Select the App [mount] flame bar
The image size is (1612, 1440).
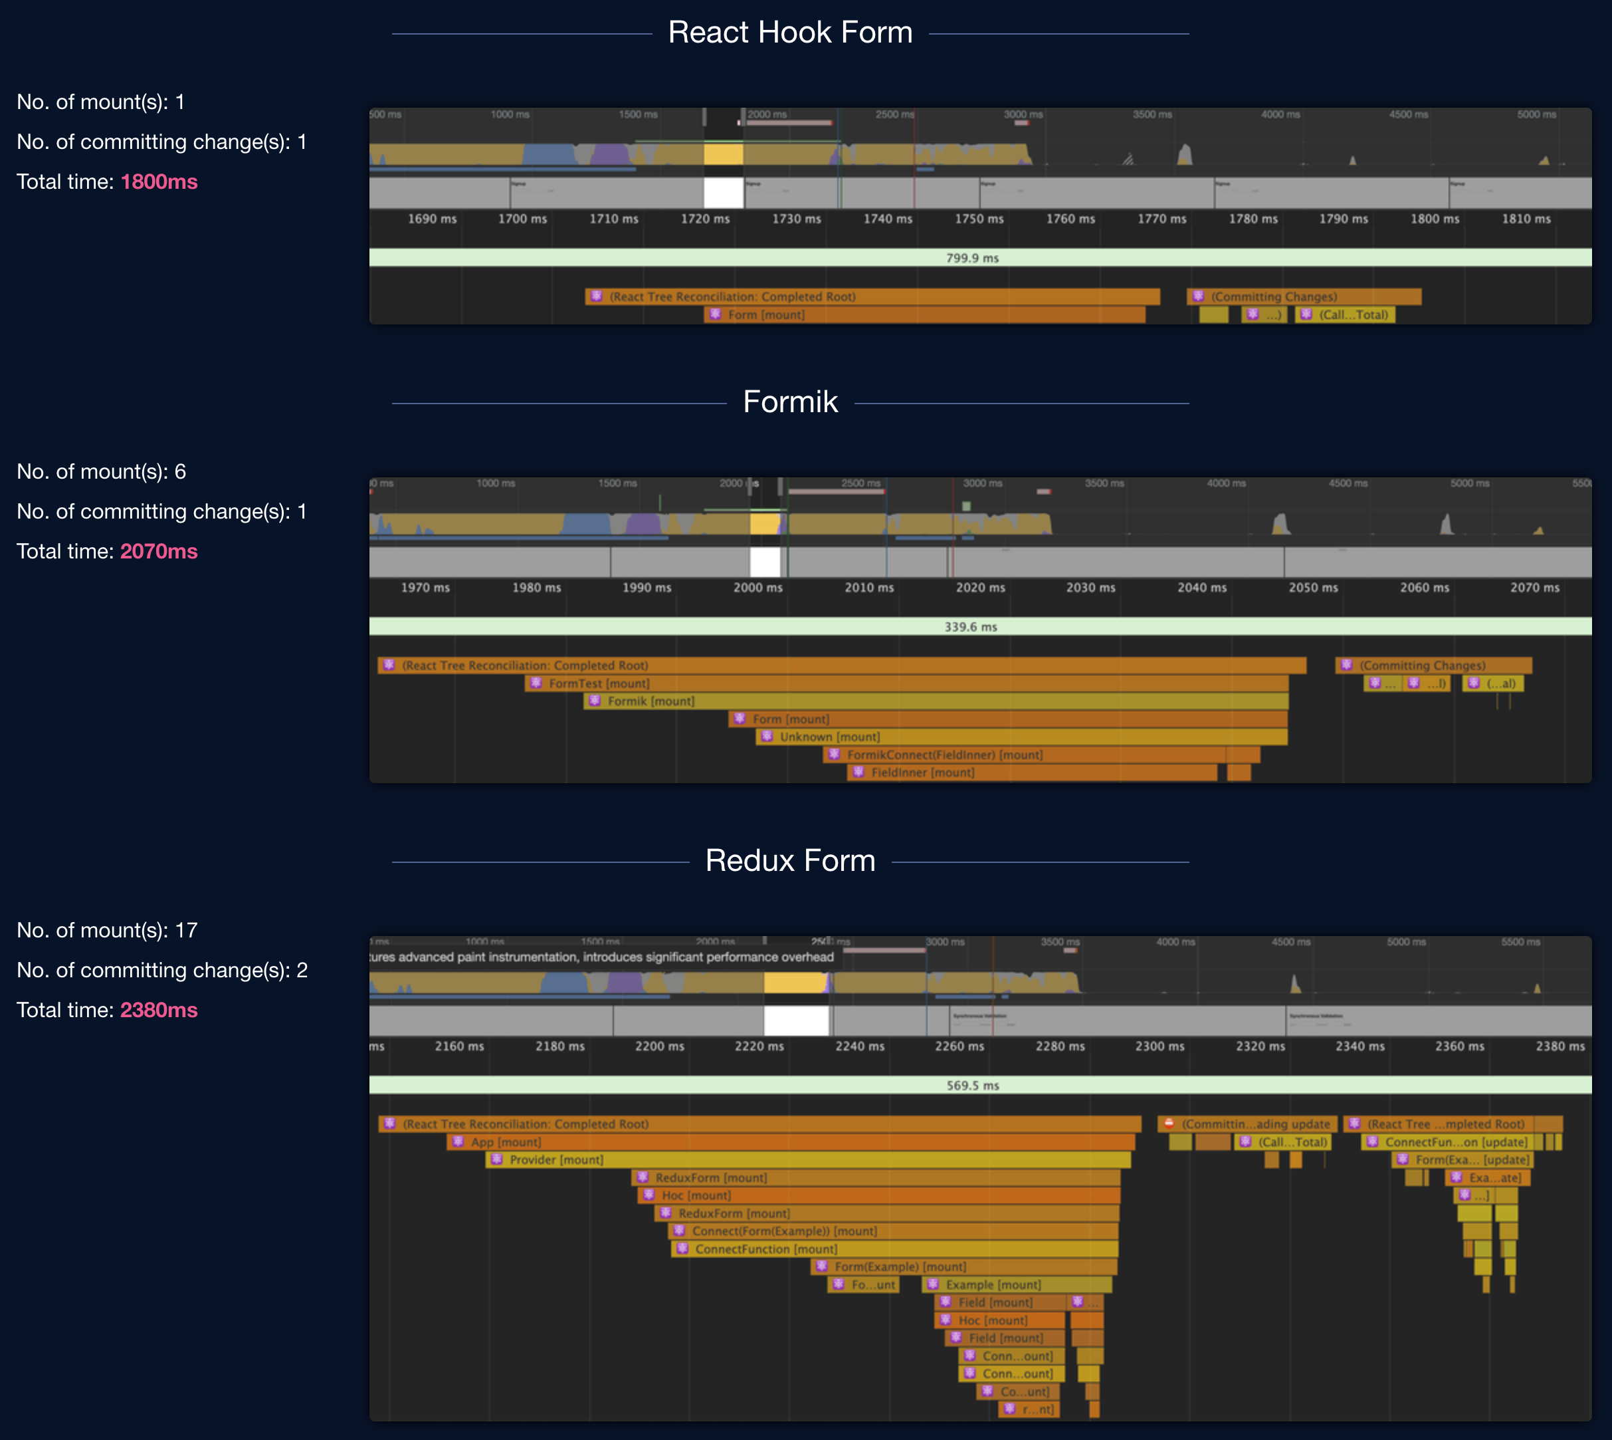point(791,1141)
